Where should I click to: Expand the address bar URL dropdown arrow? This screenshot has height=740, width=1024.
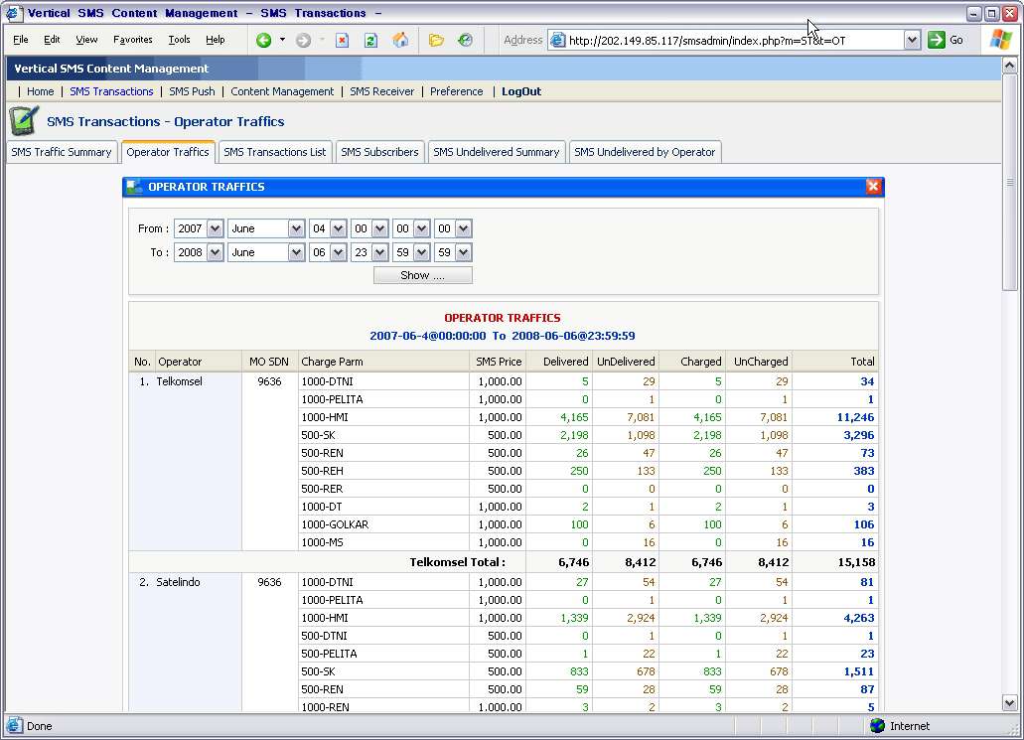pyautogui.click(x=912, y=40)
